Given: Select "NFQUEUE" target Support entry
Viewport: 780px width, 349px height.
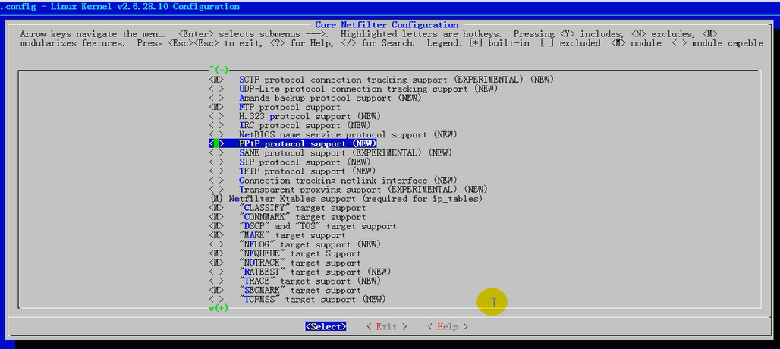Looking at the screenshot, I should [x=285, y=253].
